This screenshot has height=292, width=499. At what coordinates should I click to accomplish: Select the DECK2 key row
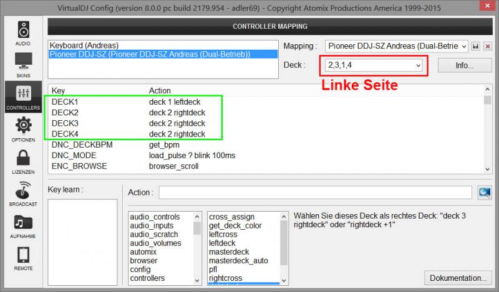point(266,113)
